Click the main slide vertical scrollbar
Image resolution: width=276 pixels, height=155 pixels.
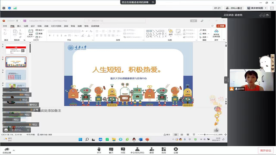226,45
